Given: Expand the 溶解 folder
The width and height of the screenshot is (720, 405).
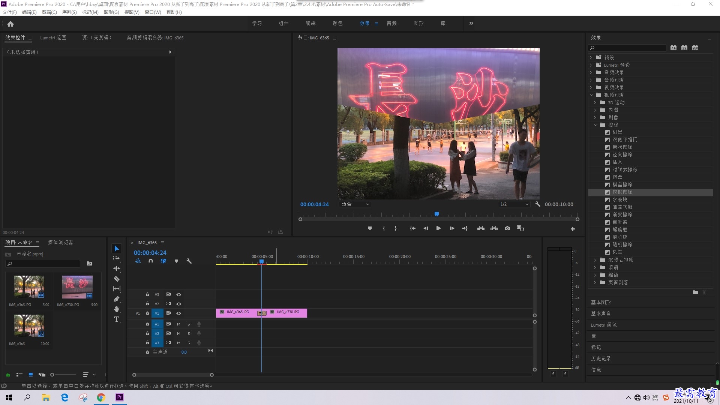Looking at the screenshot, I should click(x=595, y=268).
